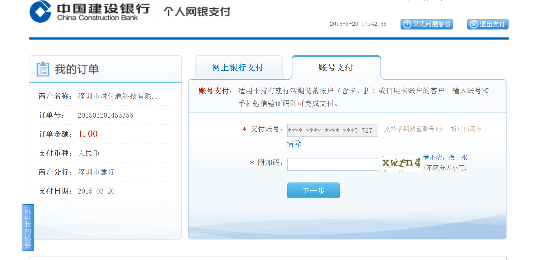Open 说说我的感受 feedback side tab

coord(28,228)
